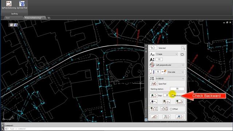Image resolution: width=233 pixels, height=131 pixels.
Task: Restore the drawing viewport window
Action: tap(227, 23)
